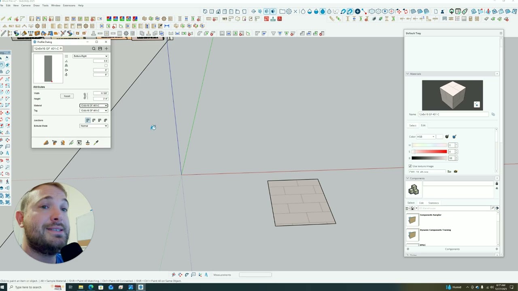518x291 pixels.
Task: Select the fourth junction style icon
Action: 106,120
